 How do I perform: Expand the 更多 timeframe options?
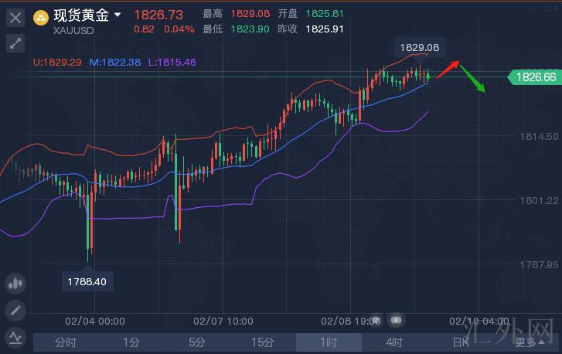pyautogui.click(x=526, y=342)
